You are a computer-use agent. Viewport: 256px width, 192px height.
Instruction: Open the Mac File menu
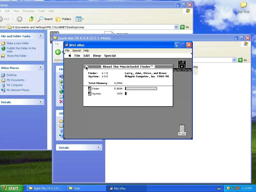pyautogui.click(x=77, y=56)
